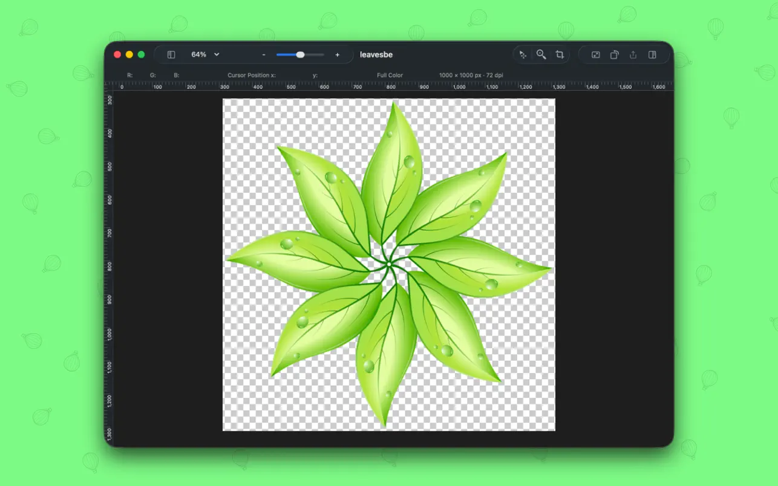
Task: Rotate the image
Action: pos(614,54)
